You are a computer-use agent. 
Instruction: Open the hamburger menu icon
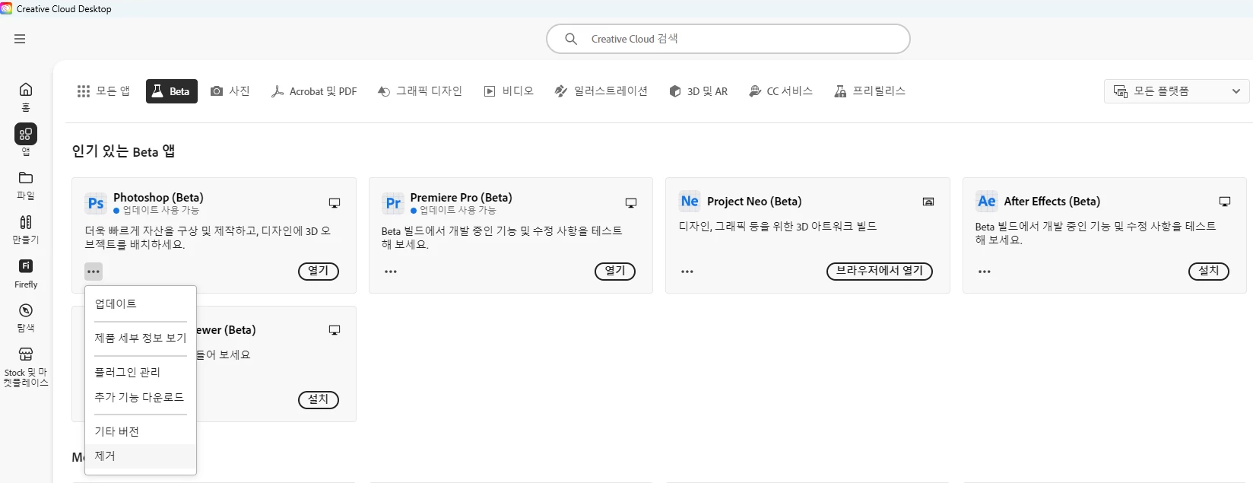pyautogui.click(x=20, y=39)
